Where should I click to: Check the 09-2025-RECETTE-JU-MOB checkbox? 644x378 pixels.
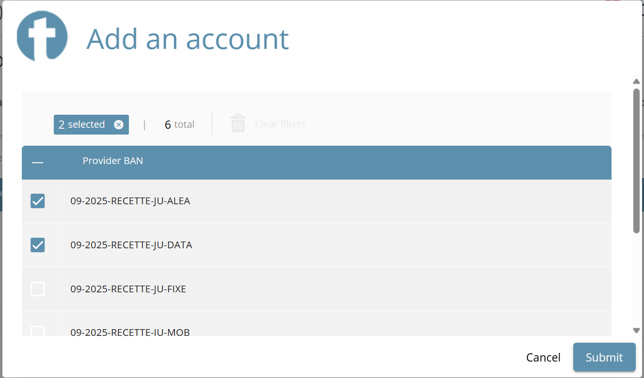[x=38, y=332]
